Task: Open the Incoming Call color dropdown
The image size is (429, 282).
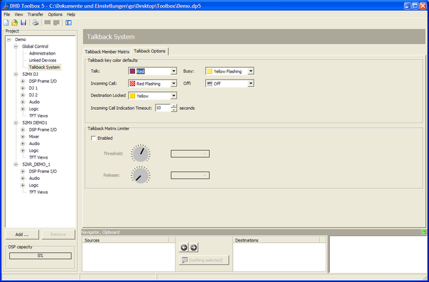Action: point(174,84)
